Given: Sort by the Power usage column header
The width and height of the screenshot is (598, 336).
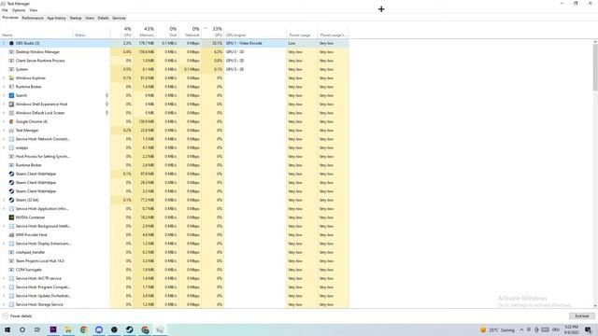Looking at the screenshot, I should pos(302,32).
